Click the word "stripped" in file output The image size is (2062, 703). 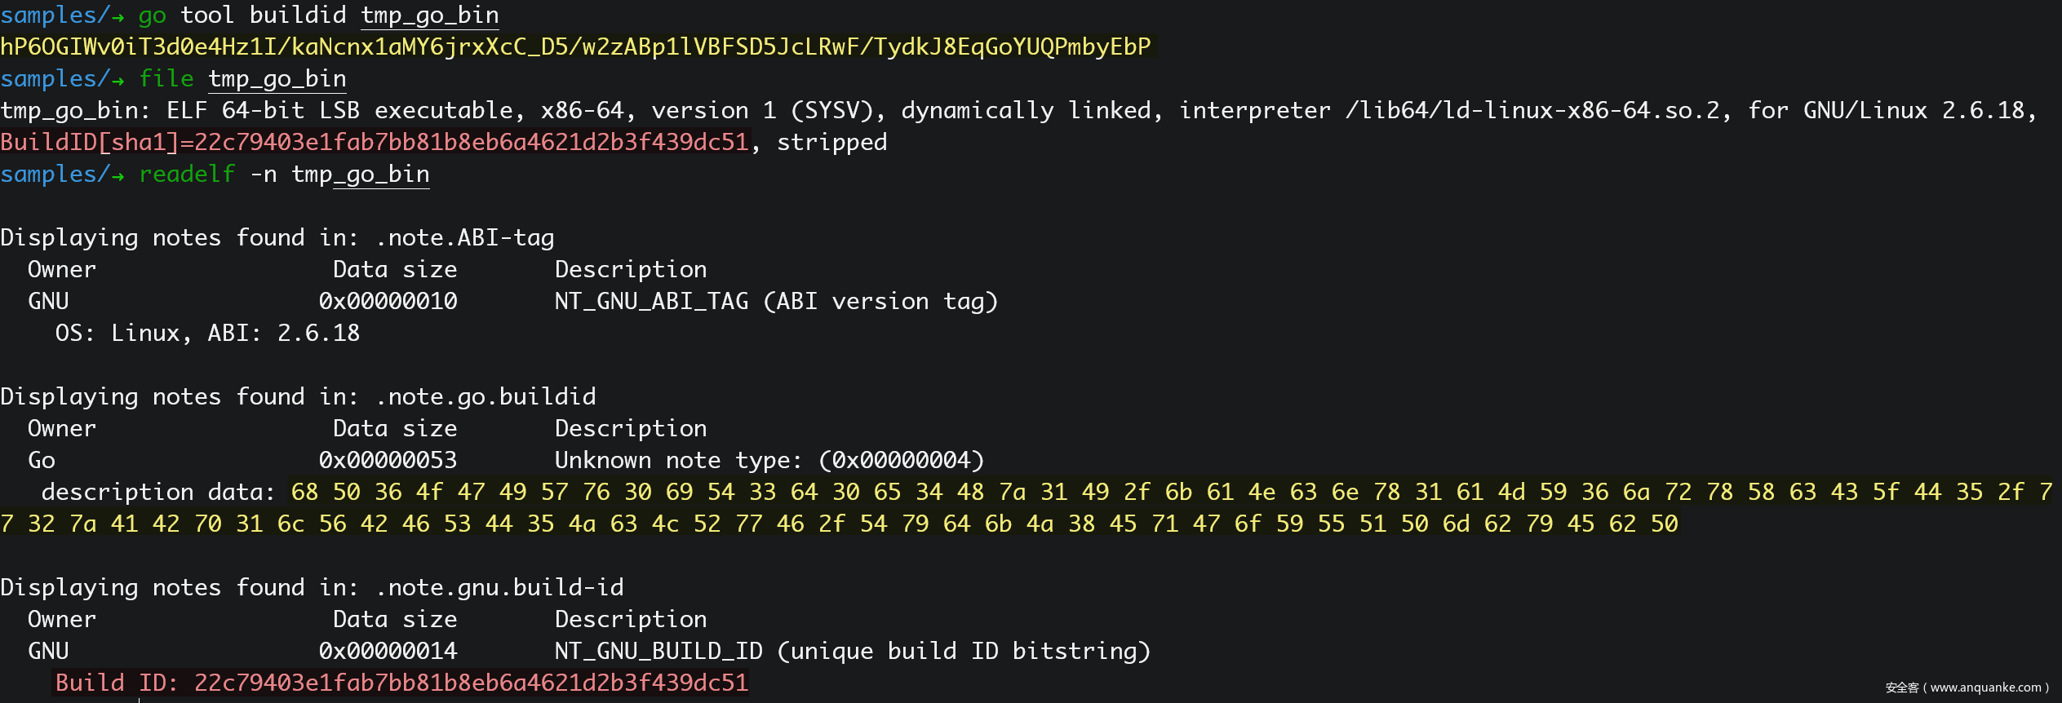coord(831,143)
